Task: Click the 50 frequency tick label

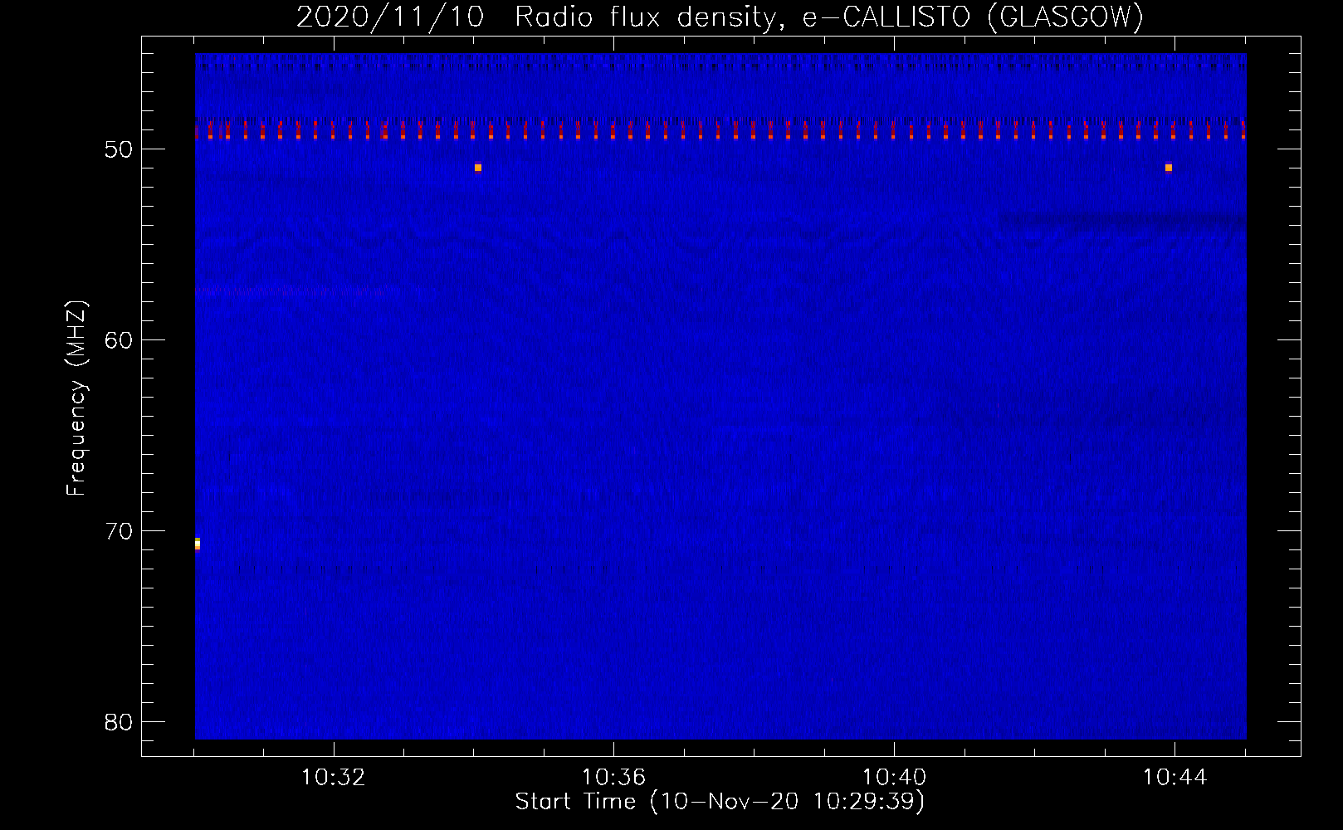Action: click(x=119, y=149)
